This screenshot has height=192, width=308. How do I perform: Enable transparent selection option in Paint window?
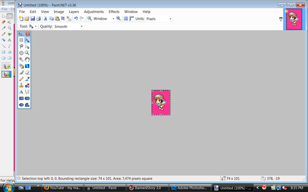tap(6, 74)
